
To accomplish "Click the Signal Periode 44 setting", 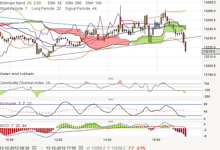I will (81, 9).
